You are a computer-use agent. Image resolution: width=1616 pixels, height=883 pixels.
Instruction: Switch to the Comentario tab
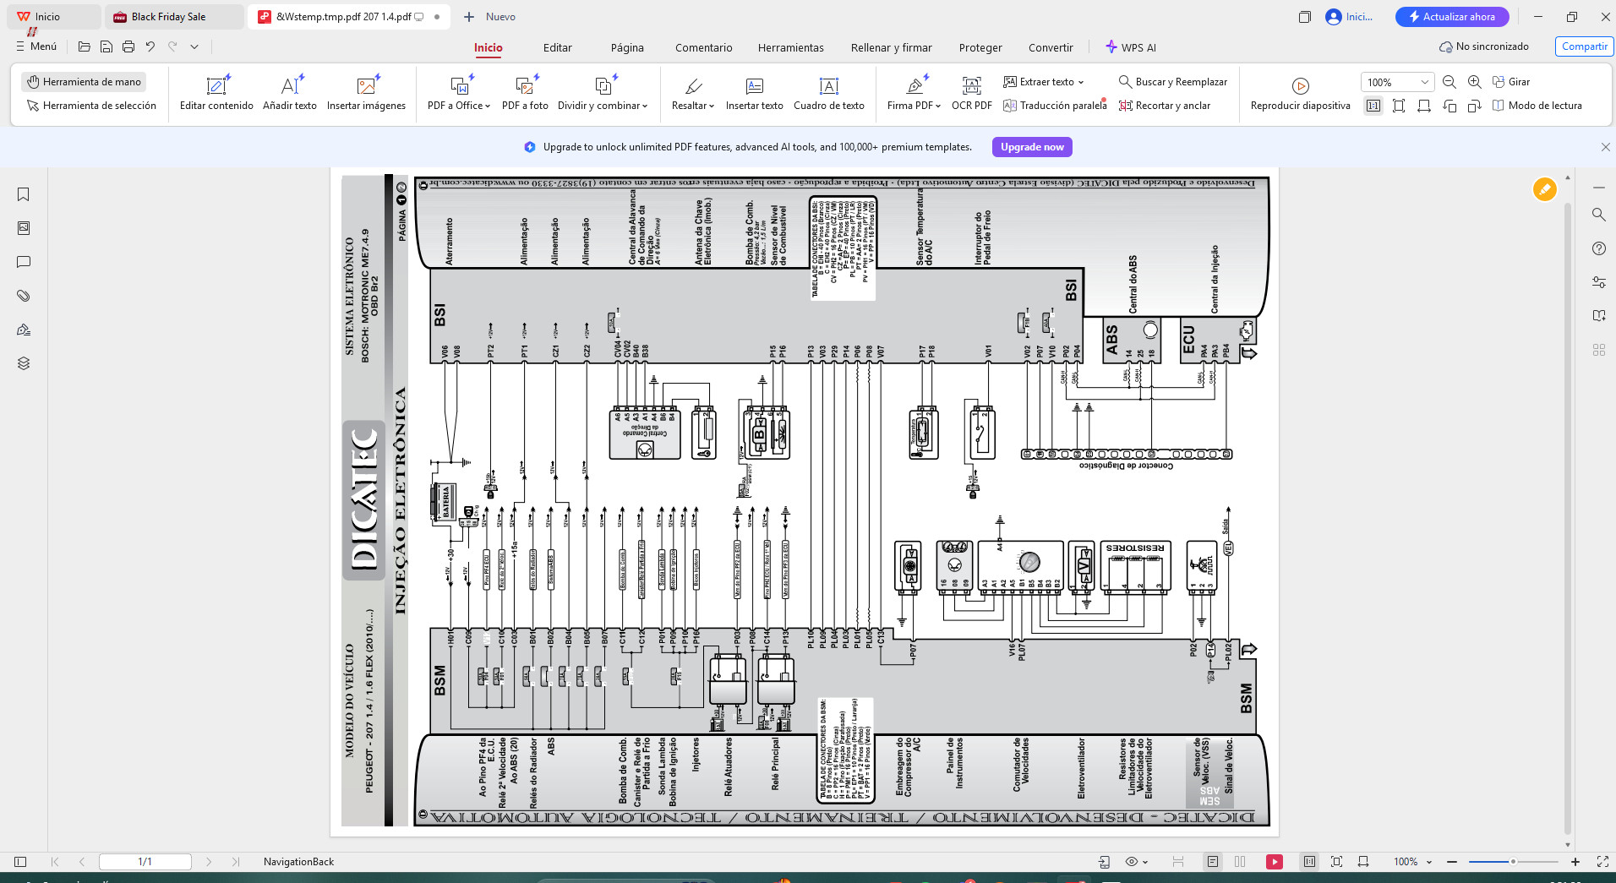click(x=703, y=48)
